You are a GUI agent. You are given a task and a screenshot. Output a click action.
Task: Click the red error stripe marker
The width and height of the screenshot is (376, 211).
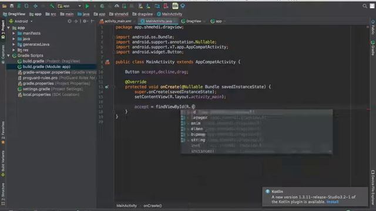(x=368, y=110)
